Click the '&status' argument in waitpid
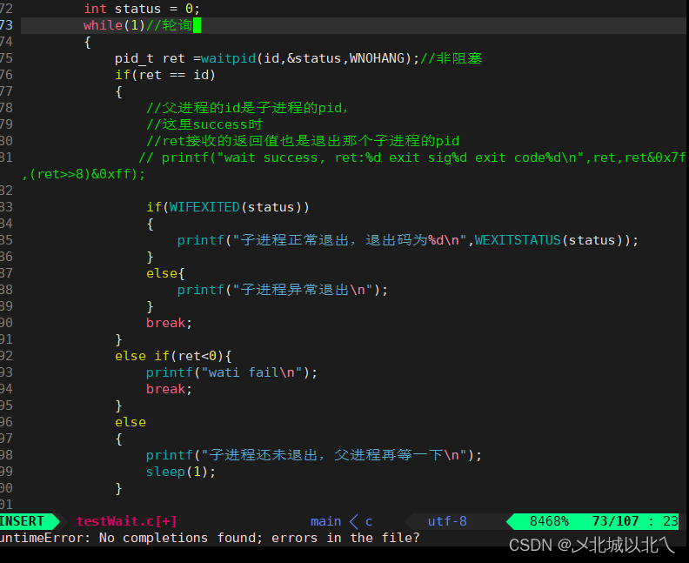 click(314, 58)
